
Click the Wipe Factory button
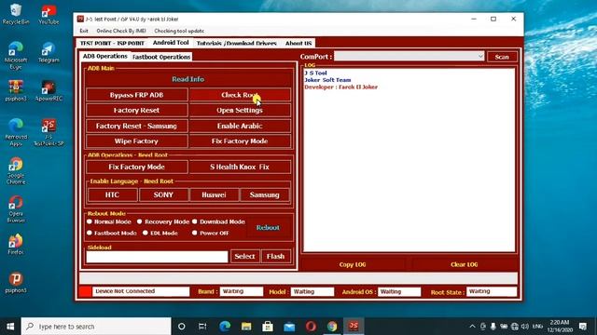[x=137, y=141]
